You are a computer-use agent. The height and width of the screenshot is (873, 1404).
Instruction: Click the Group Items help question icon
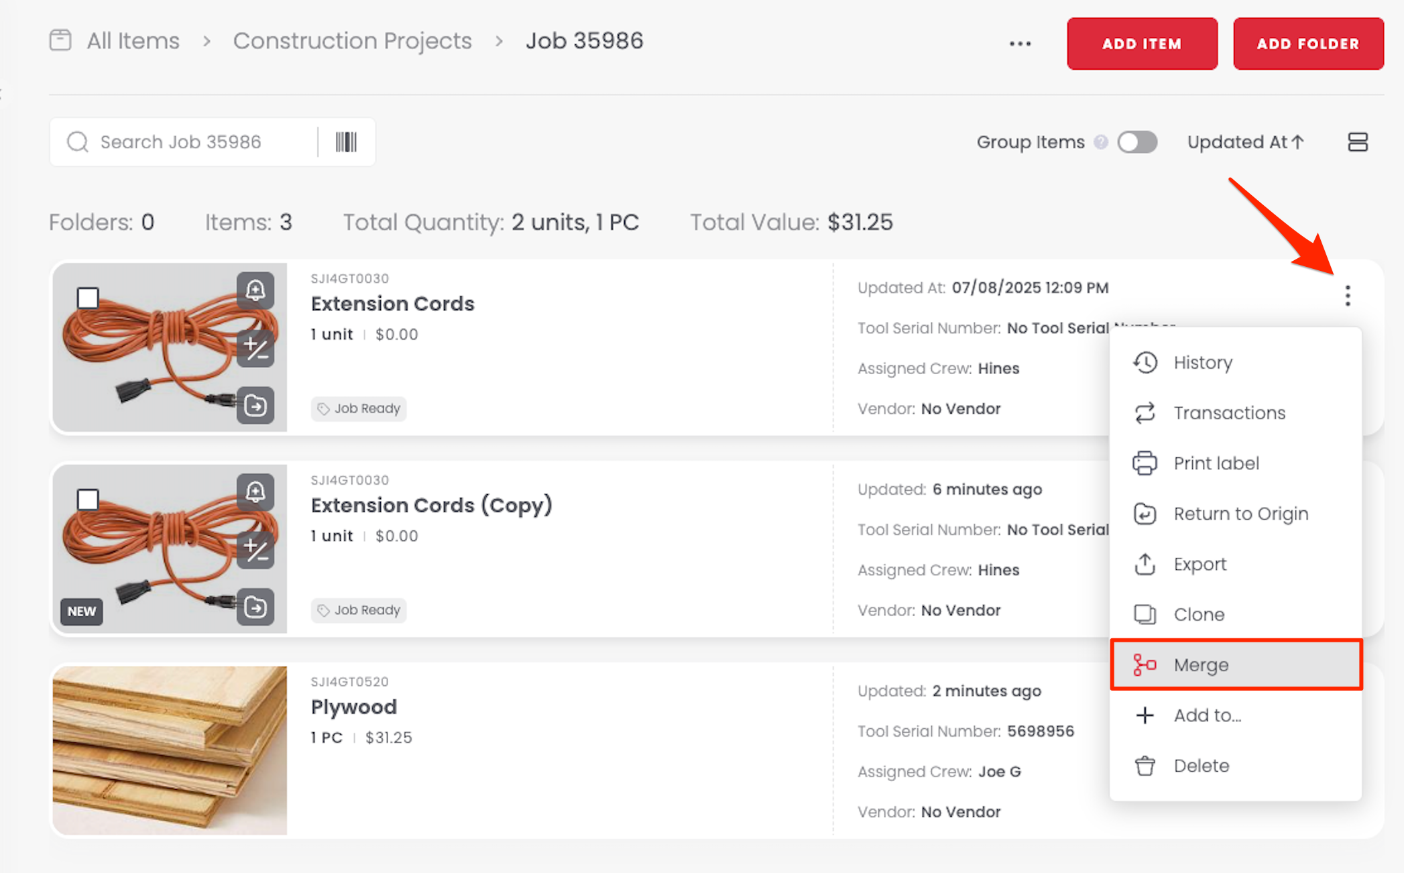[1100, 142]
